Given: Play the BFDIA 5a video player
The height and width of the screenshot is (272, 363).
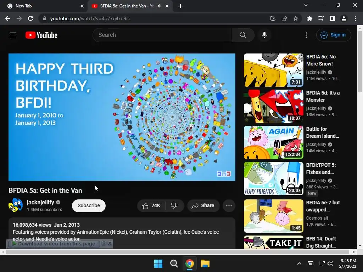Looking at the screenshot, I should click(122, 117).
